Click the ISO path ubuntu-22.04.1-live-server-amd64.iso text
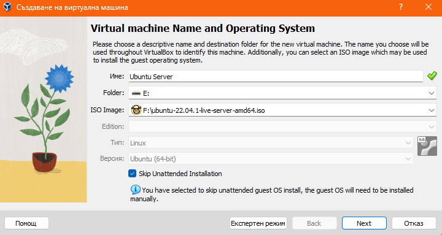This screenshot has width=442, height=235. click(x=204, y=110)
